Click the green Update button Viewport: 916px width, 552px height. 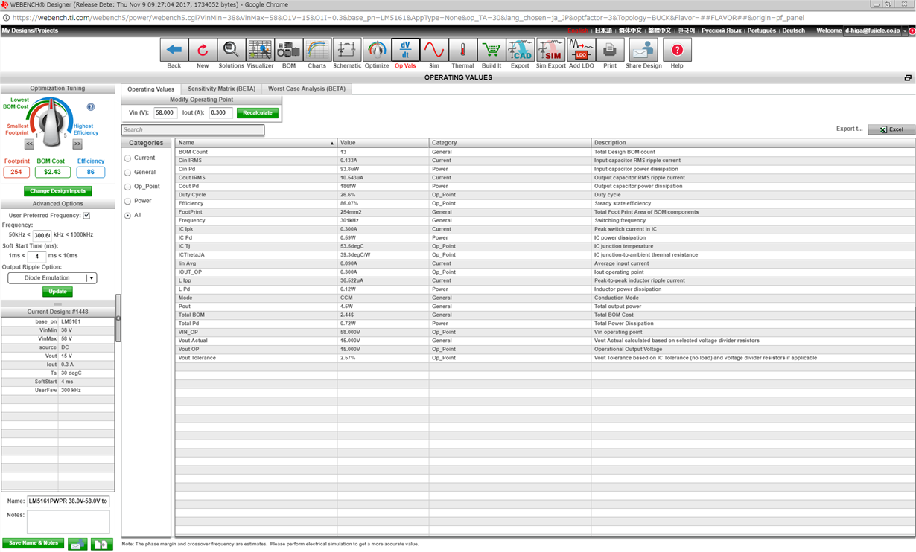click(57, 292)
